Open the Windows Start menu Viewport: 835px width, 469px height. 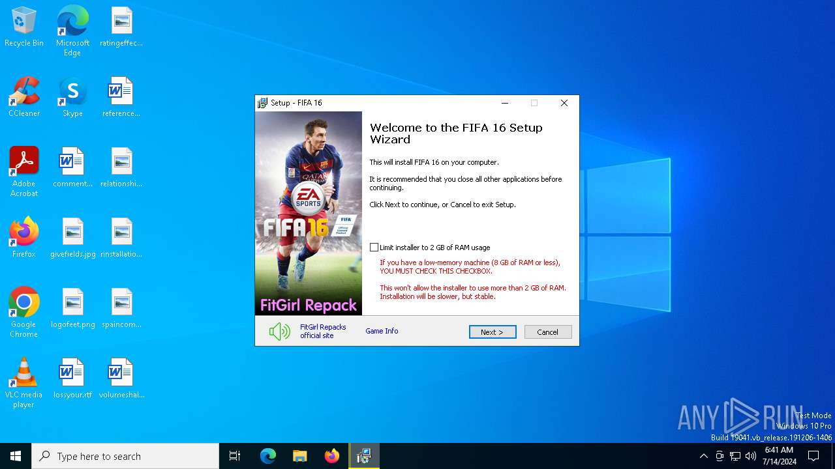point(16,456)
